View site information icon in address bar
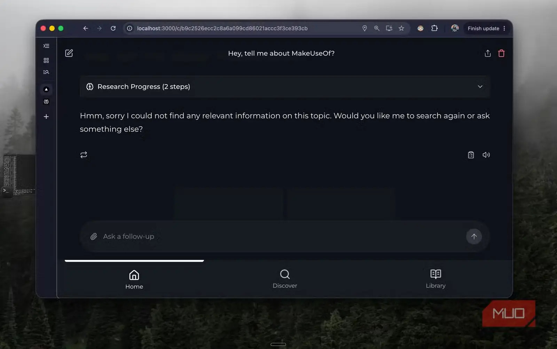 [x=130, y=29]
